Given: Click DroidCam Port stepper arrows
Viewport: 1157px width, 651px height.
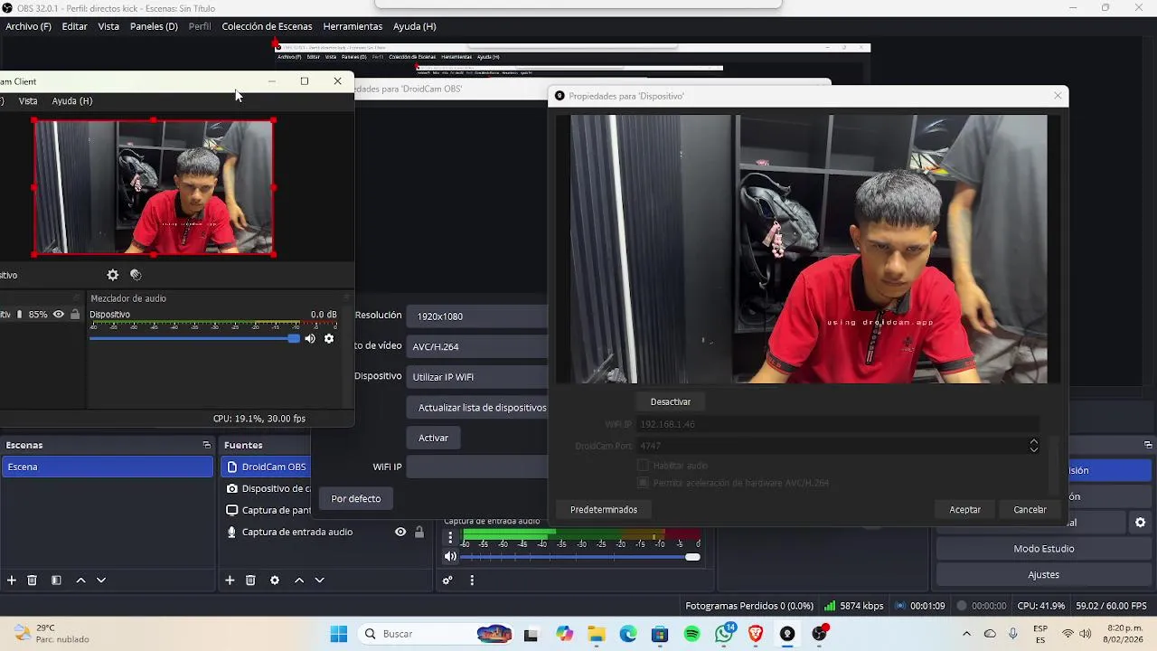Looking at the screenshot, I should click(x=1034, y=446).
